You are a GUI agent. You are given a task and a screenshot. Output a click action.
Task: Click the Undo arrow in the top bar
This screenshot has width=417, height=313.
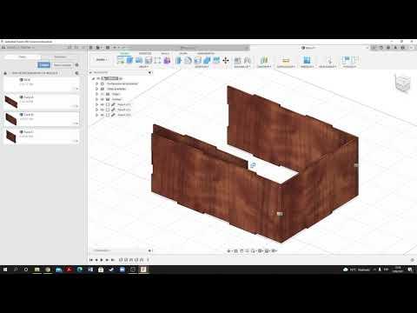coord(115,48)
